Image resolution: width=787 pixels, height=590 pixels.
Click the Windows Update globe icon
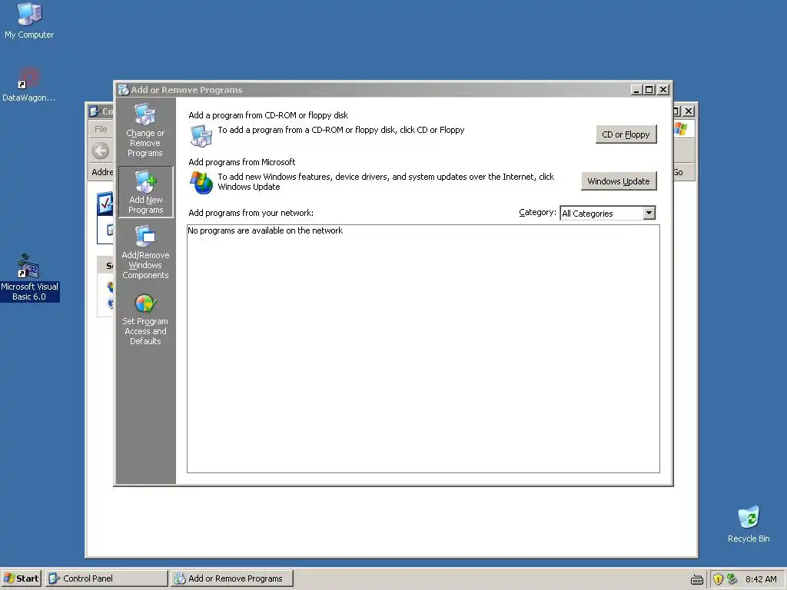(201, 183)
